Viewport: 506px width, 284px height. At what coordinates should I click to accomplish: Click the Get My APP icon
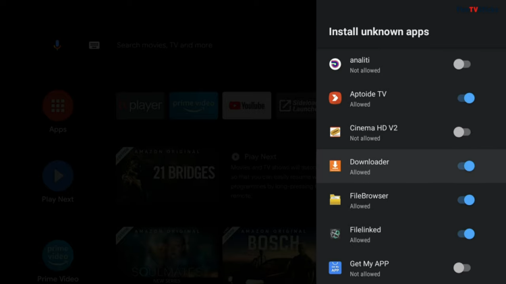[335, 268]
